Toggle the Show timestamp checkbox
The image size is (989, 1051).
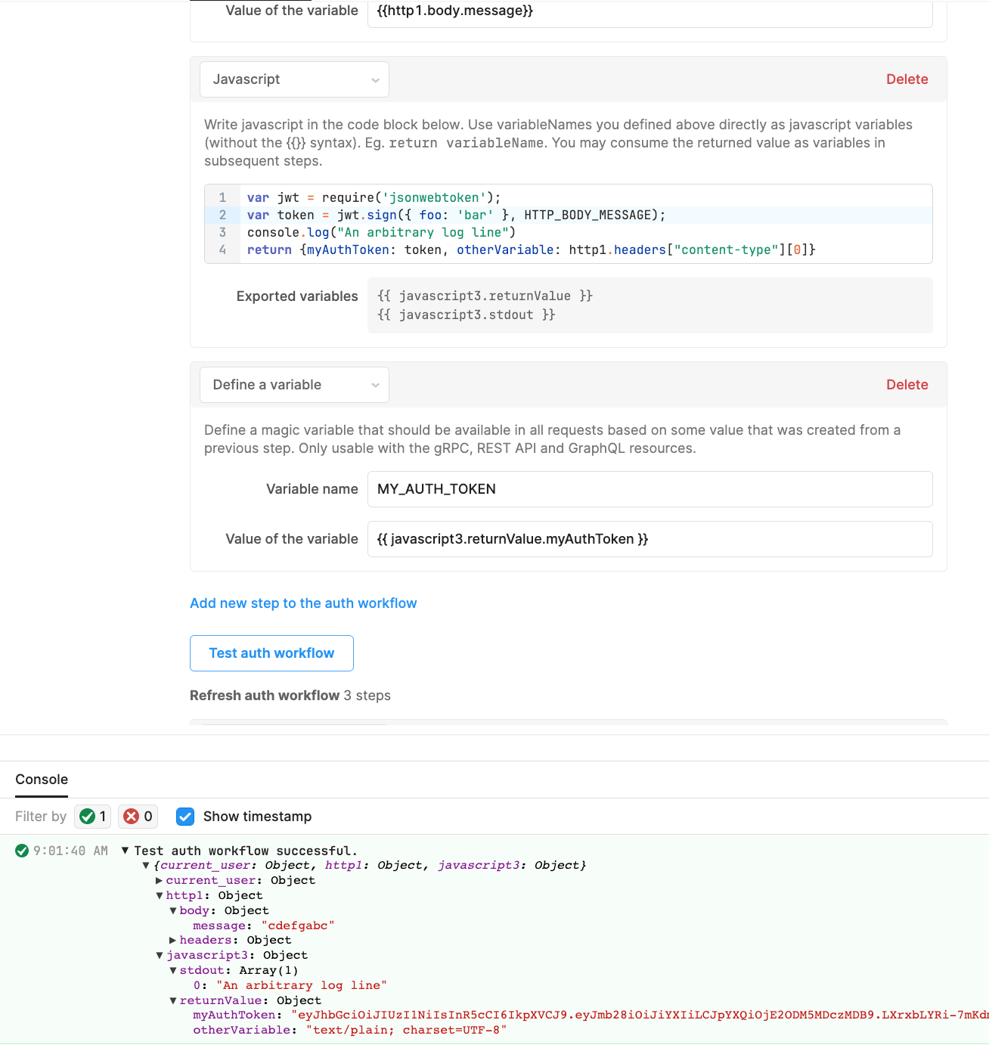pos(185,817)
